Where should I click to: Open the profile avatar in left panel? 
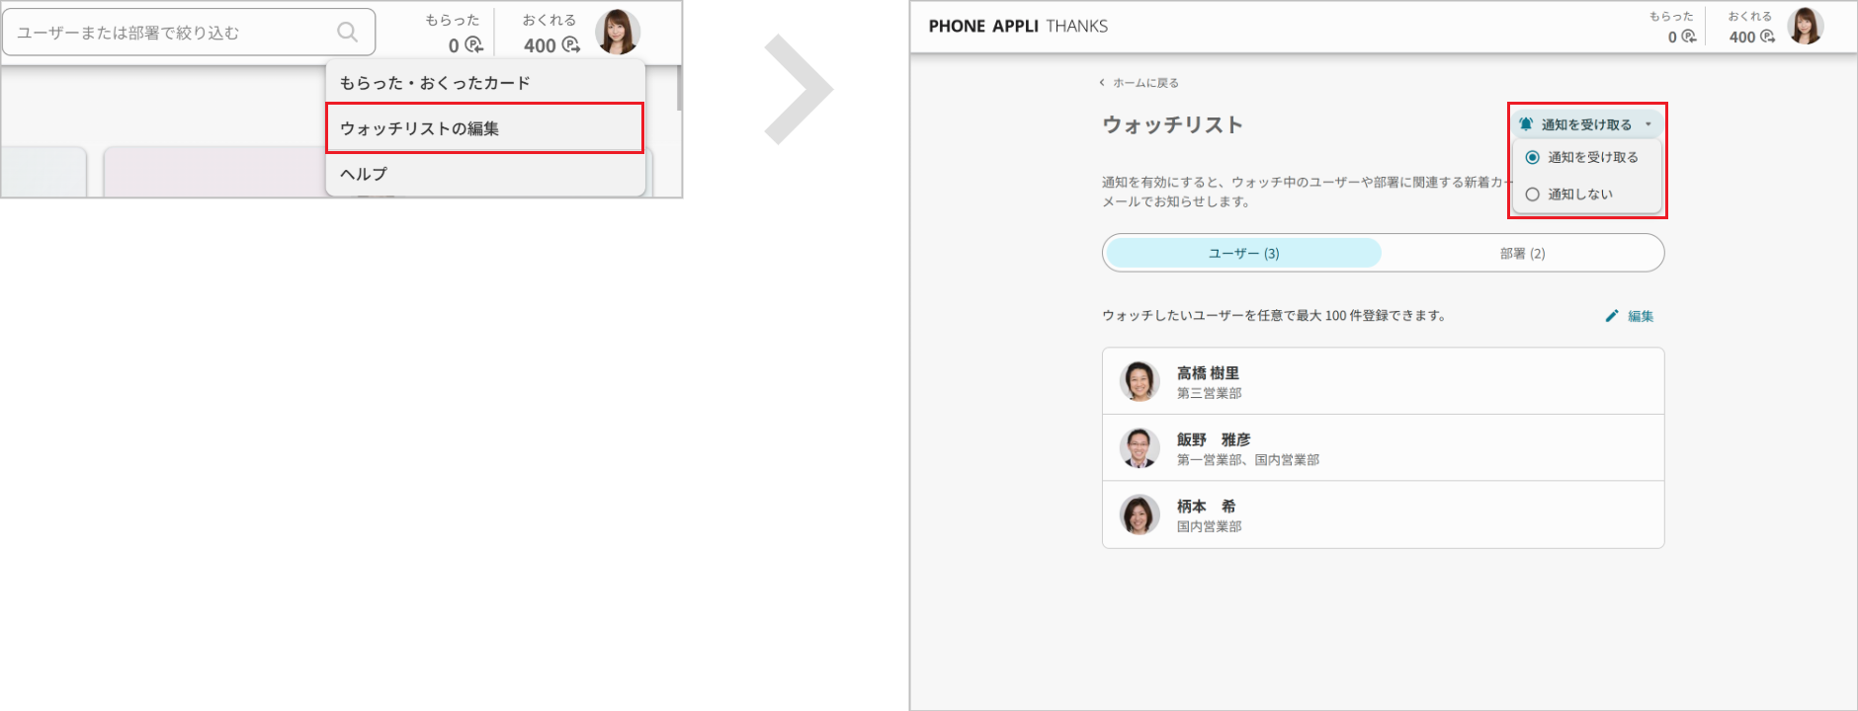point(618,33)
